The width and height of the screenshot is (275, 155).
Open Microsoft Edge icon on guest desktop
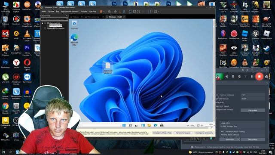click(74, 40)
